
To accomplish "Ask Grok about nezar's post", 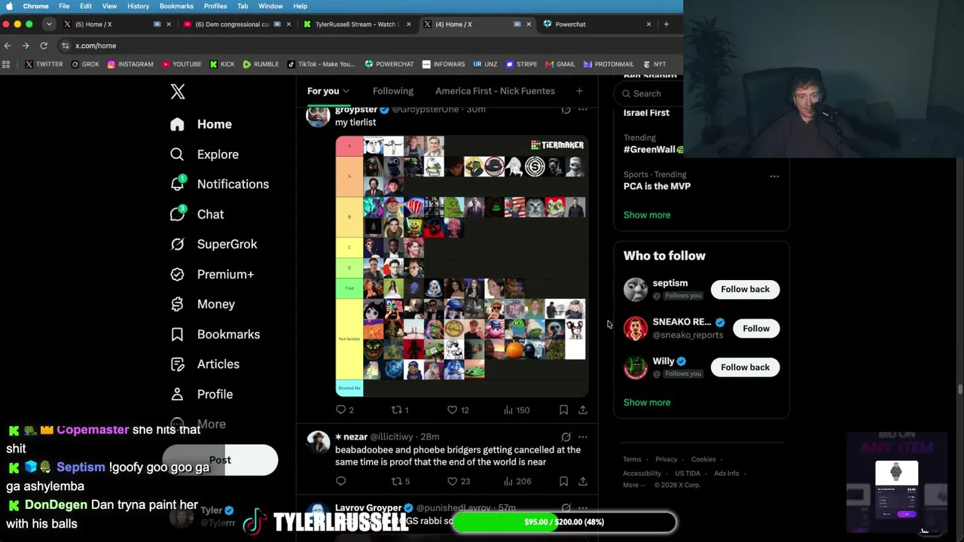I will pos(566,437).
